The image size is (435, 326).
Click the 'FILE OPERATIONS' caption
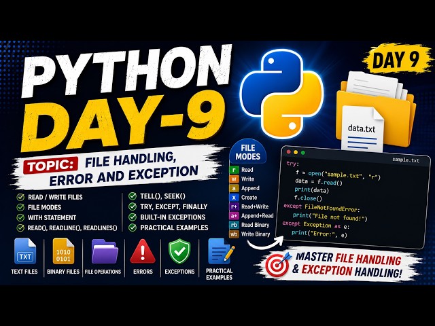(x=103, y=272)
